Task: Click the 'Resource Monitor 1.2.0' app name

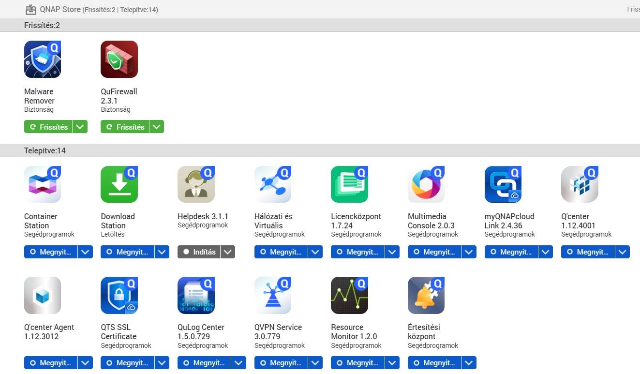Action: [354, 332]
